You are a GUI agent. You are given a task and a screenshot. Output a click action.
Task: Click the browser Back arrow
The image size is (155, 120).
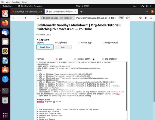click(x=14, y=18)
